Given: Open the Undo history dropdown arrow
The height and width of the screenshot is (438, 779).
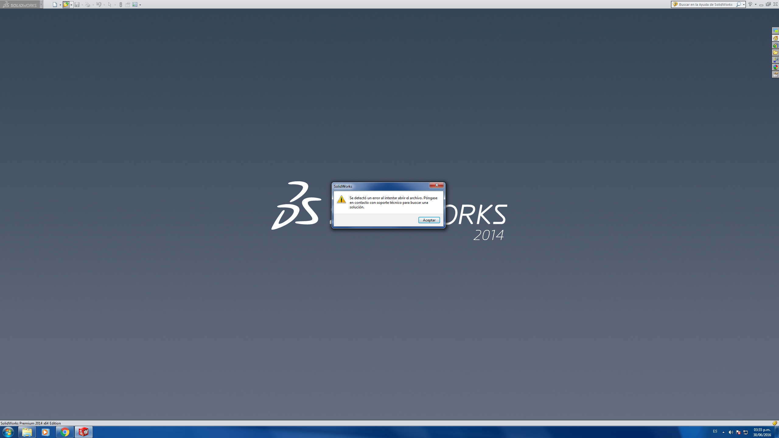Looking at the screenshot, I should pyautogui.click(x=104, y=5).
